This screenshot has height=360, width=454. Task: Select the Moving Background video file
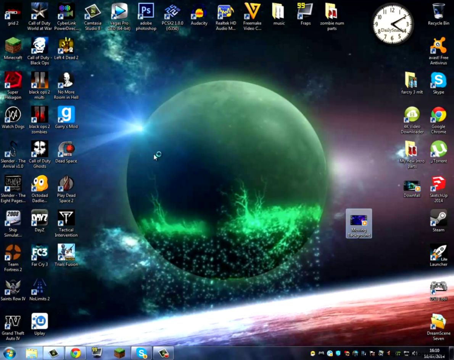pyautogui.click(x=359, y=223)
